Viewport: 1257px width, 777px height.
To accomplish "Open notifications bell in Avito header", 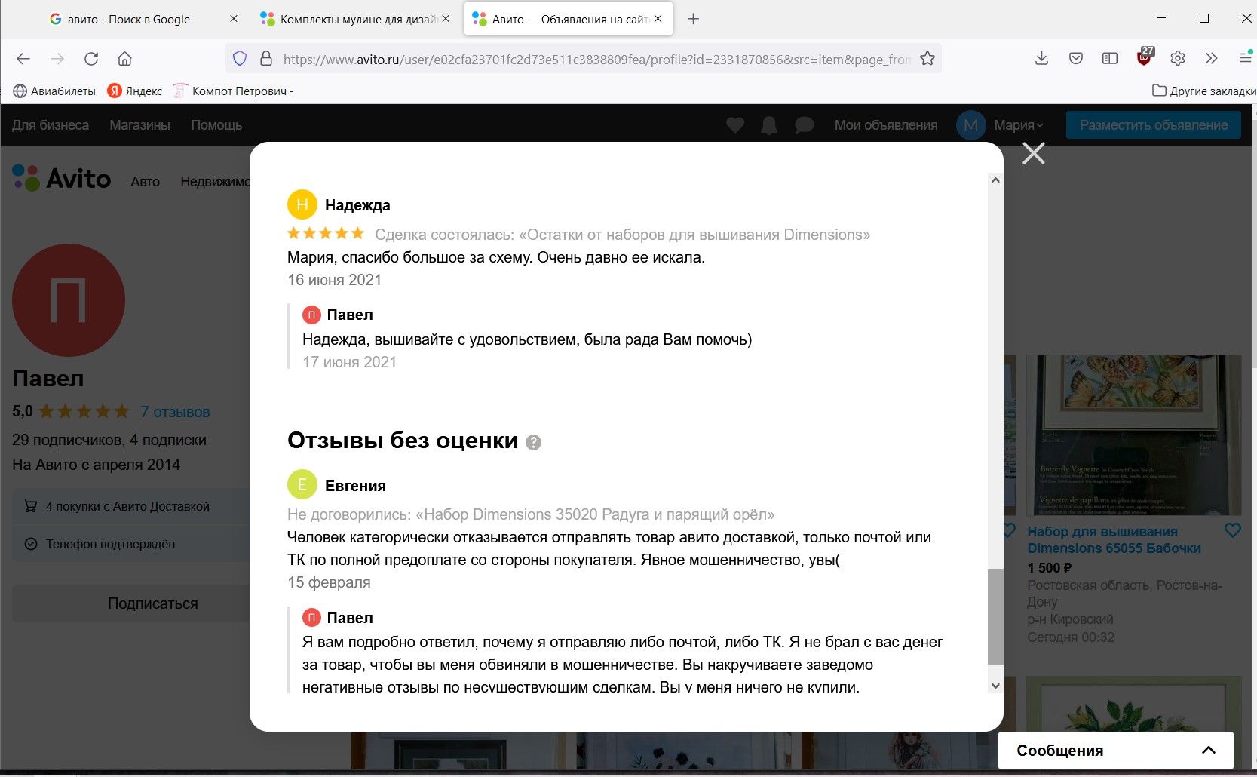I will pyautogui.click(x=769, y=125).
